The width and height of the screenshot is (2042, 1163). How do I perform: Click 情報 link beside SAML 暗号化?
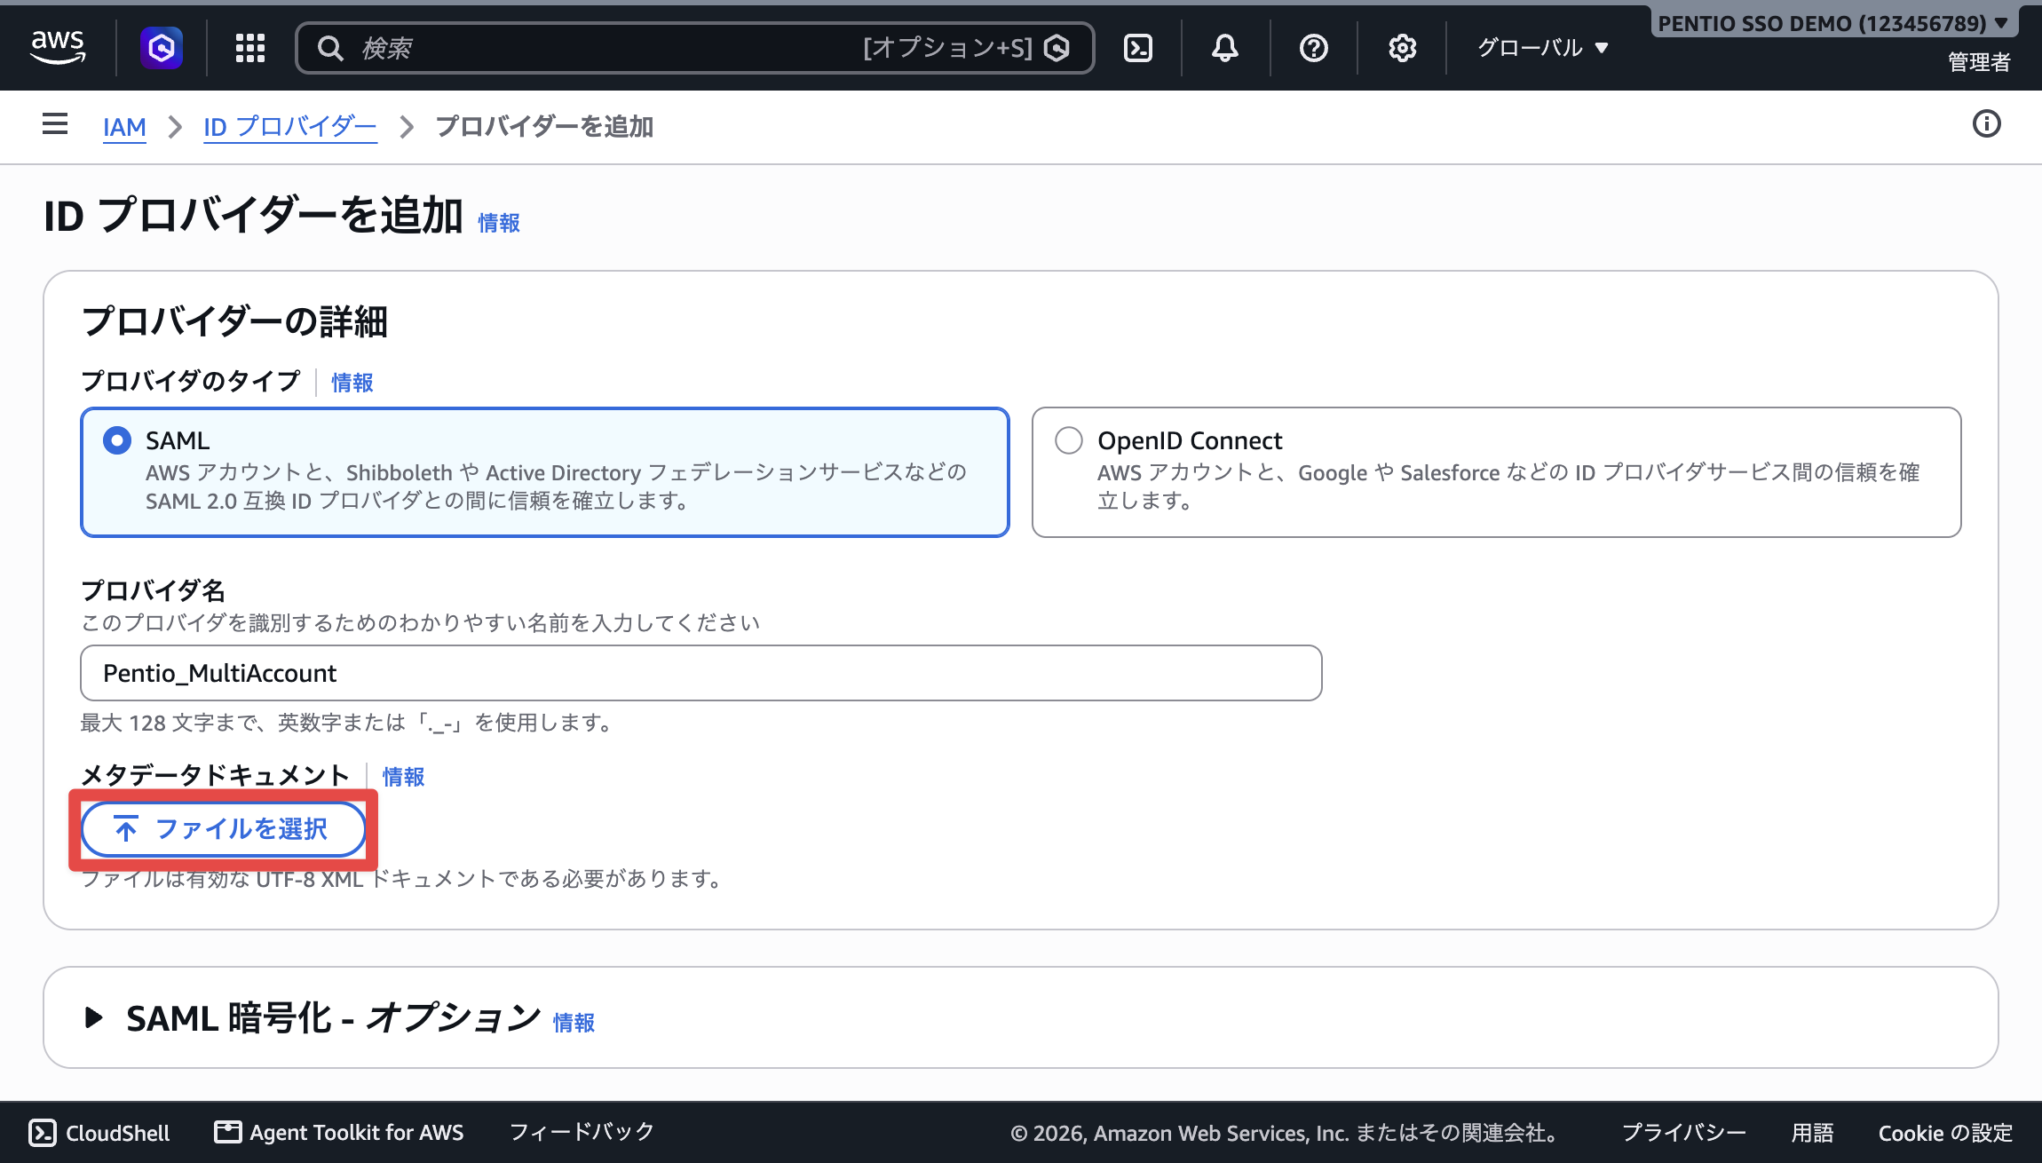tap(574, 1023)
